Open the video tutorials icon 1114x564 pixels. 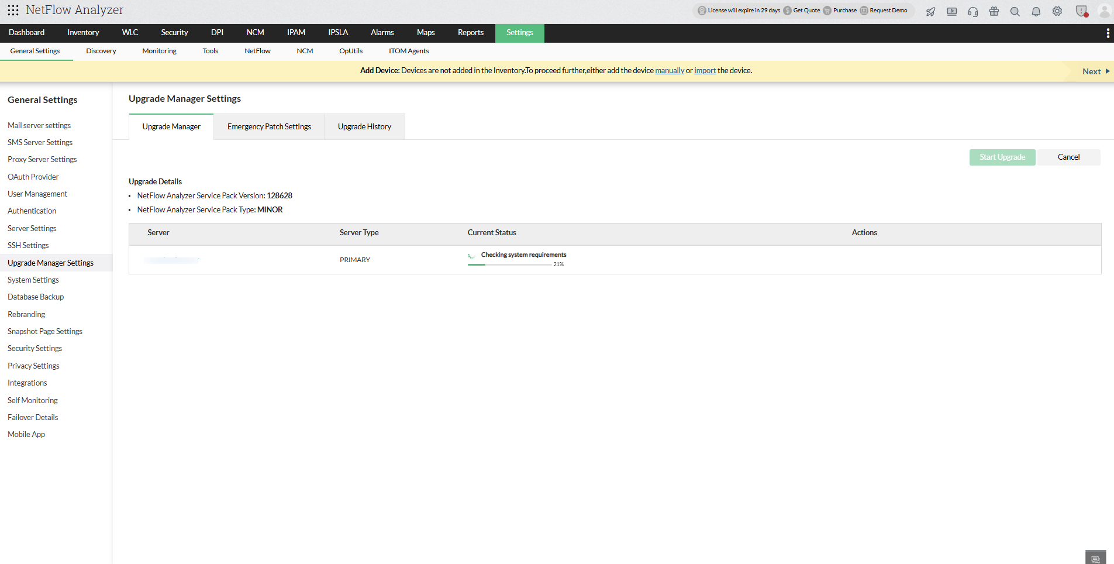click(x=952, y=11)
